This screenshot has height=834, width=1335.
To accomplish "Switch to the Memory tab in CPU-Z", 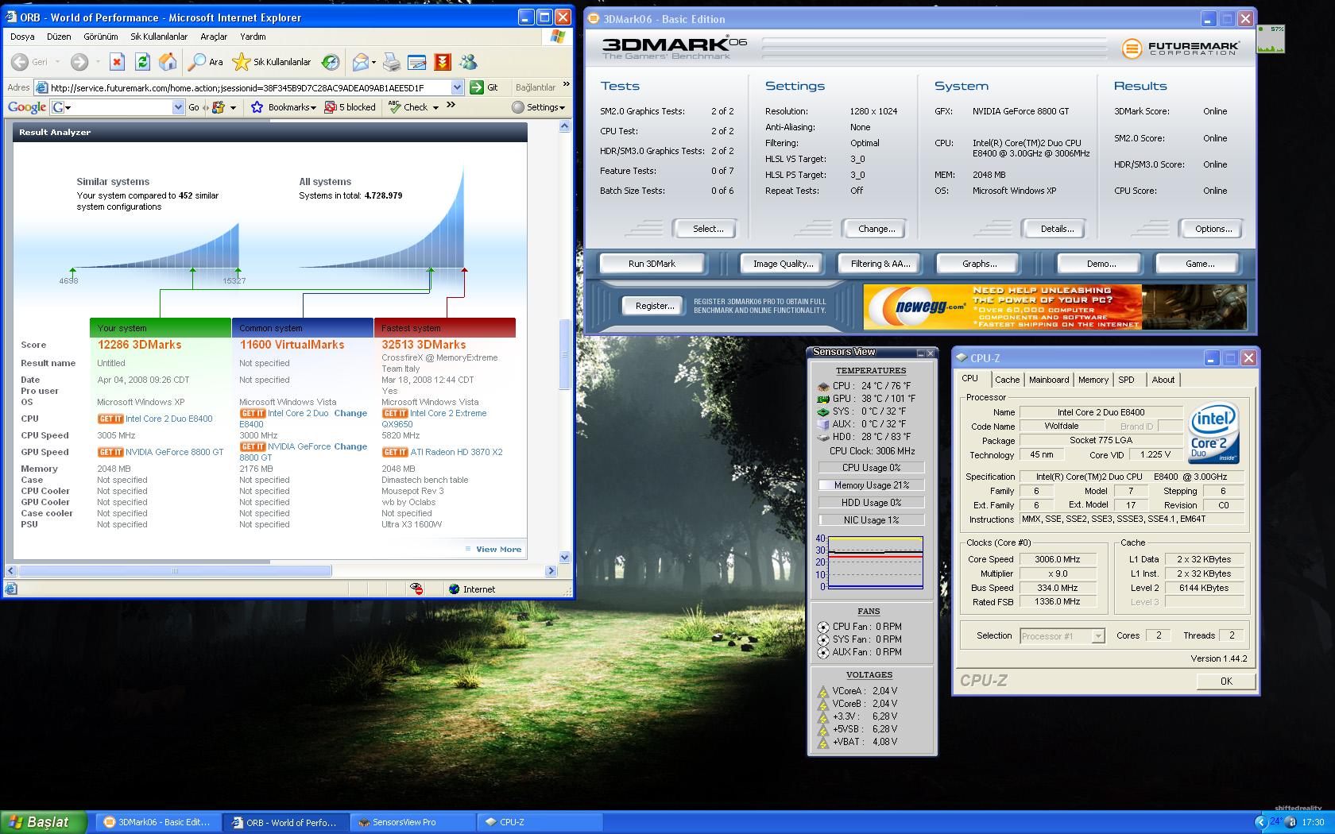I will tap(1093, 380).
